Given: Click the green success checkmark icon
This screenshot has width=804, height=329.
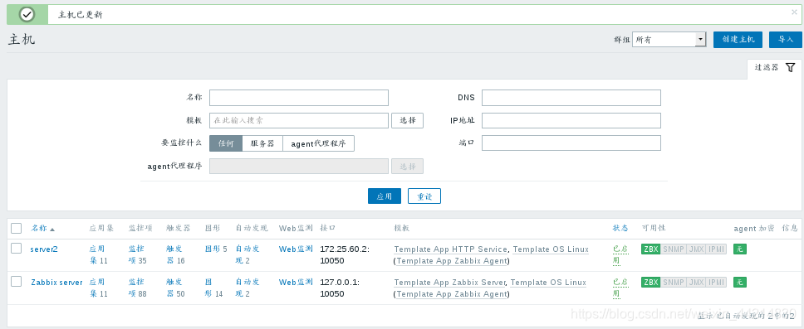Looking at the screenshot, I should pos(27,14).
